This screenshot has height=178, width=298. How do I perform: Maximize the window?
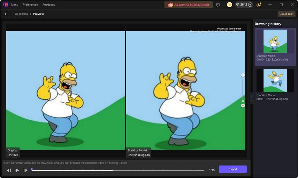click(281, 5)
